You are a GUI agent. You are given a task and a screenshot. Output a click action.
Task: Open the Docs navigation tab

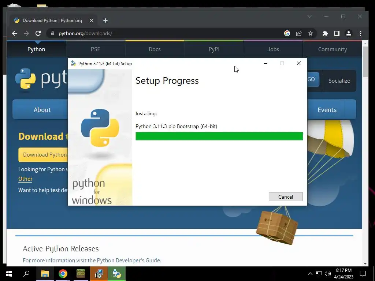click(155, 49)
